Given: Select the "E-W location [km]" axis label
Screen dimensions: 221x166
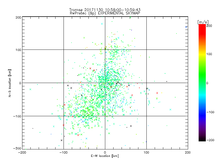Looking at the screenshot, I should (x=105, y=156).
